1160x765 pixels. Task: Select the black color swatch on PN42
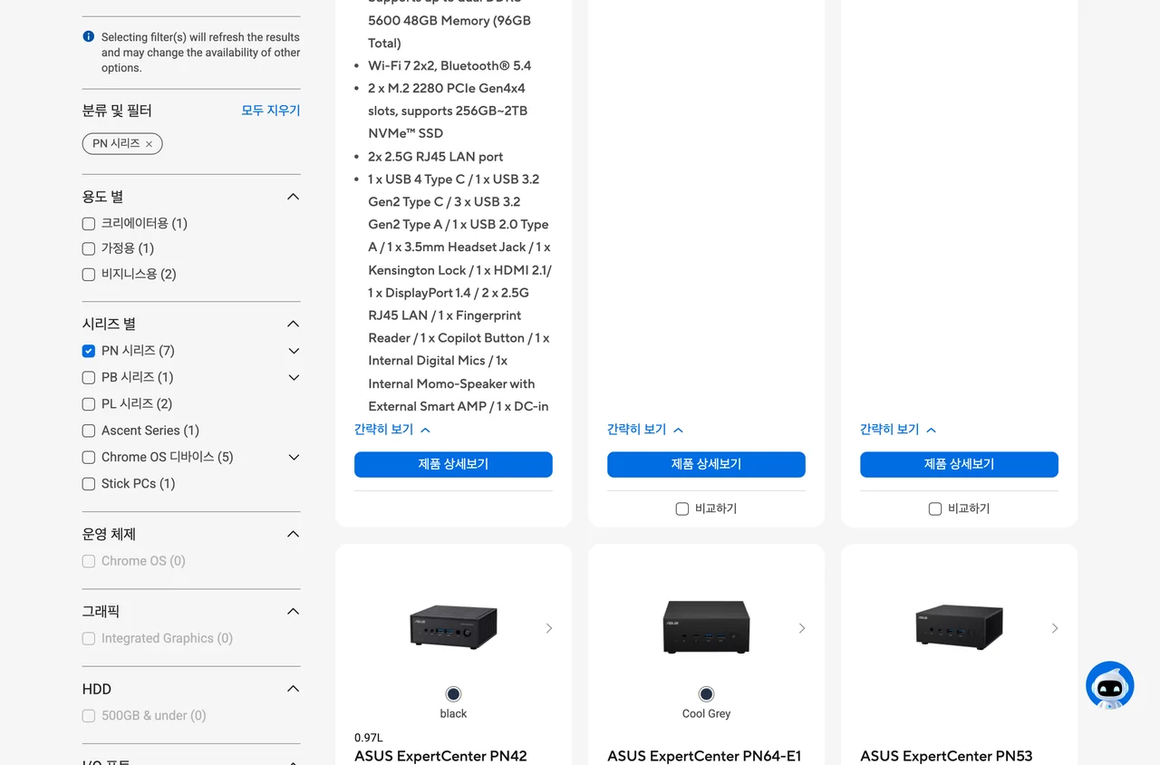453,694
